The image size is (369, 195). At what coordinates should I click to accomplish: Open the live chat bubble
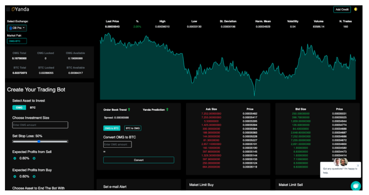tap(356, 186)
